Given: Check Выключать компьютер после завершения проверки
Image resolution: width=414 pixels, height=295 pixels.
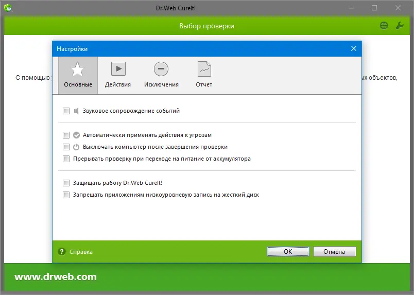Looking at the screenshot, I should click(66, 147).
